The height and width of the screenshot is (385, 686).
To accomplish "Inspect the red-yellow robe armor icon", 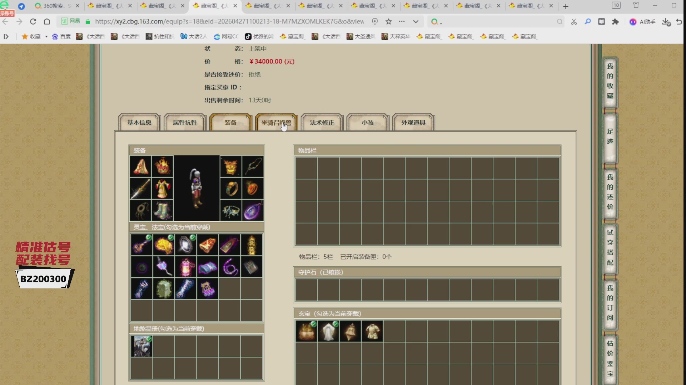I will (163, 188).
